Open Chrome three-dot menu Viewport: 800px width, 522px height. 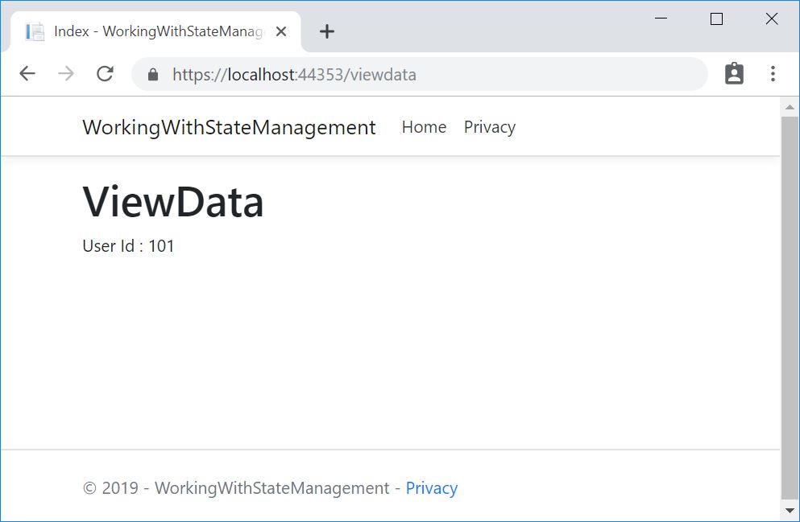[773, 74]
